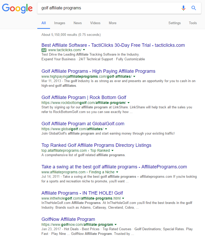Click the Google logo
This screenshot has width=205, height=238.
[x=17, y=9]
